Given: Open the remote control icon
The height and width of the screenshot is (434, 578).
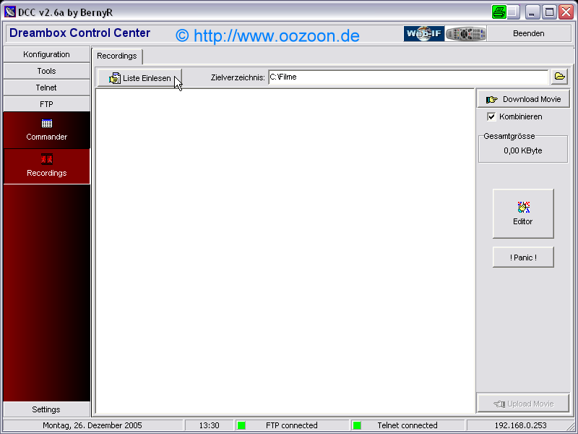Looking at the screenshot, I should [x=465, y=33].
